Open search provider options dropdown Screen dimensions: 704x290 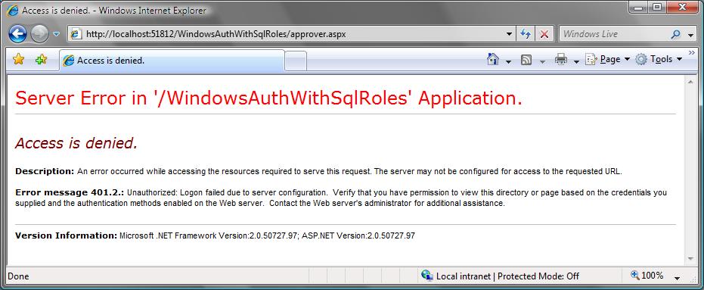click(690, 35)
